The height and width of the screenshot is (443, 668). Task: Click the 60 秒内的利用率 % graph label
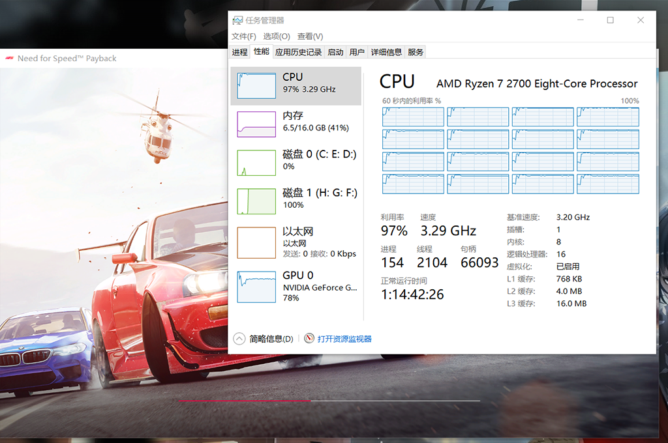click(412, 101)
